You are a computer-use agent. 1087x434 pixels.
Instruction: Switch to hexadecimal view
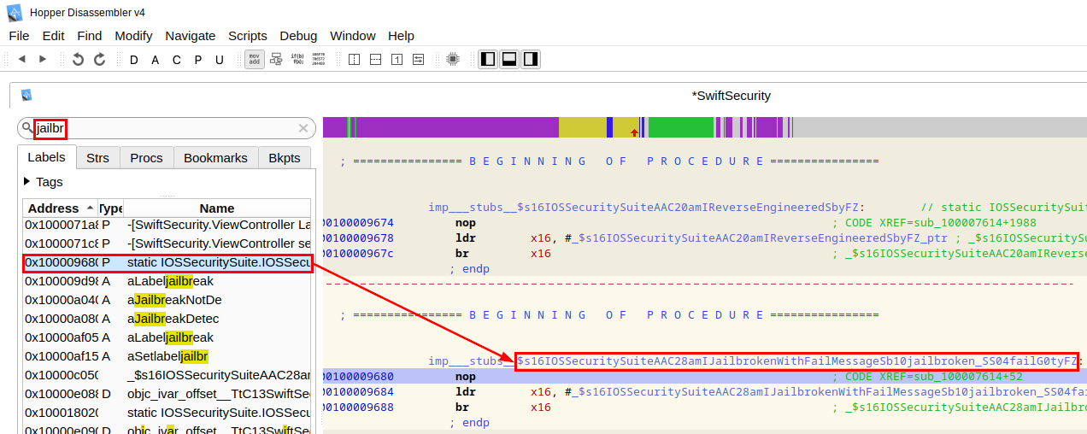coord(318,59)
